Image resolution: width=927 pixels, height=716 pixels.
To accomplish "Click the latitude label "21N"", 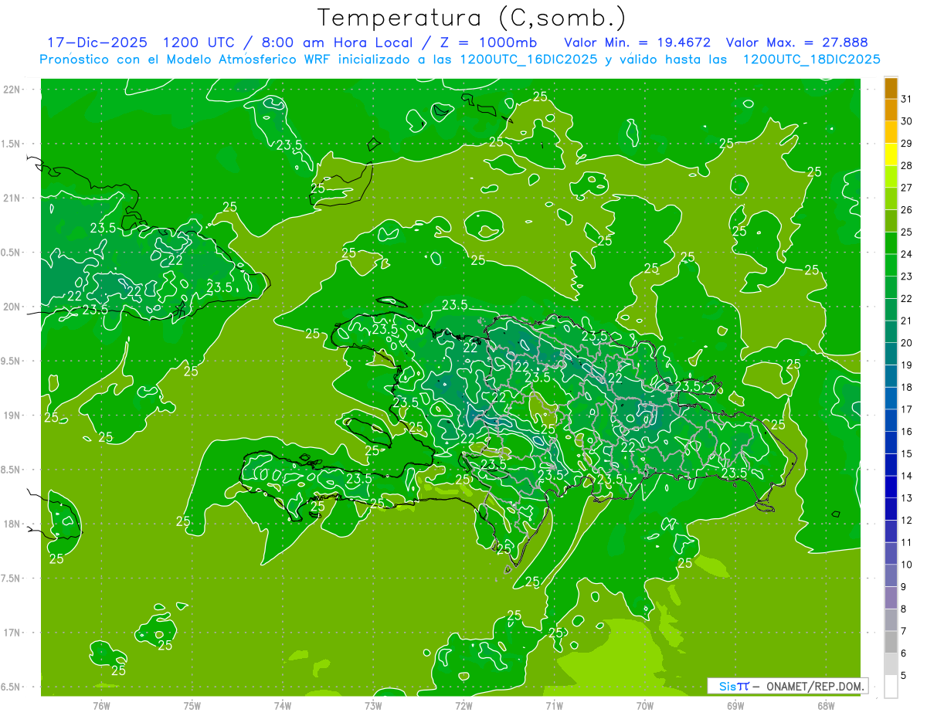I will tap(12, 198).
